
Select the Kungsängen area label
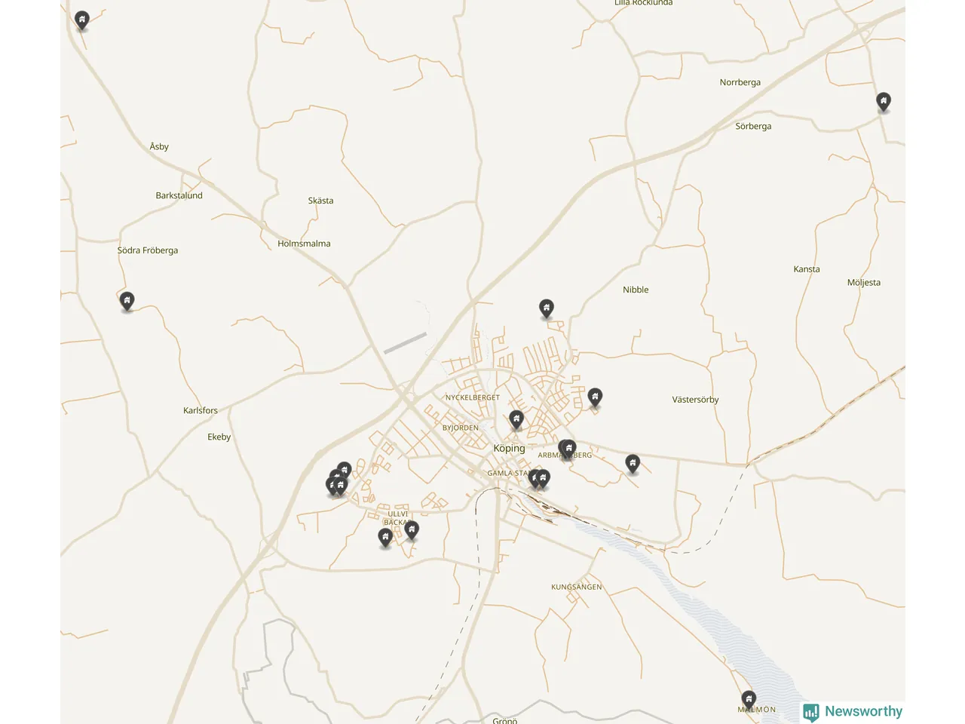(577, 587)
